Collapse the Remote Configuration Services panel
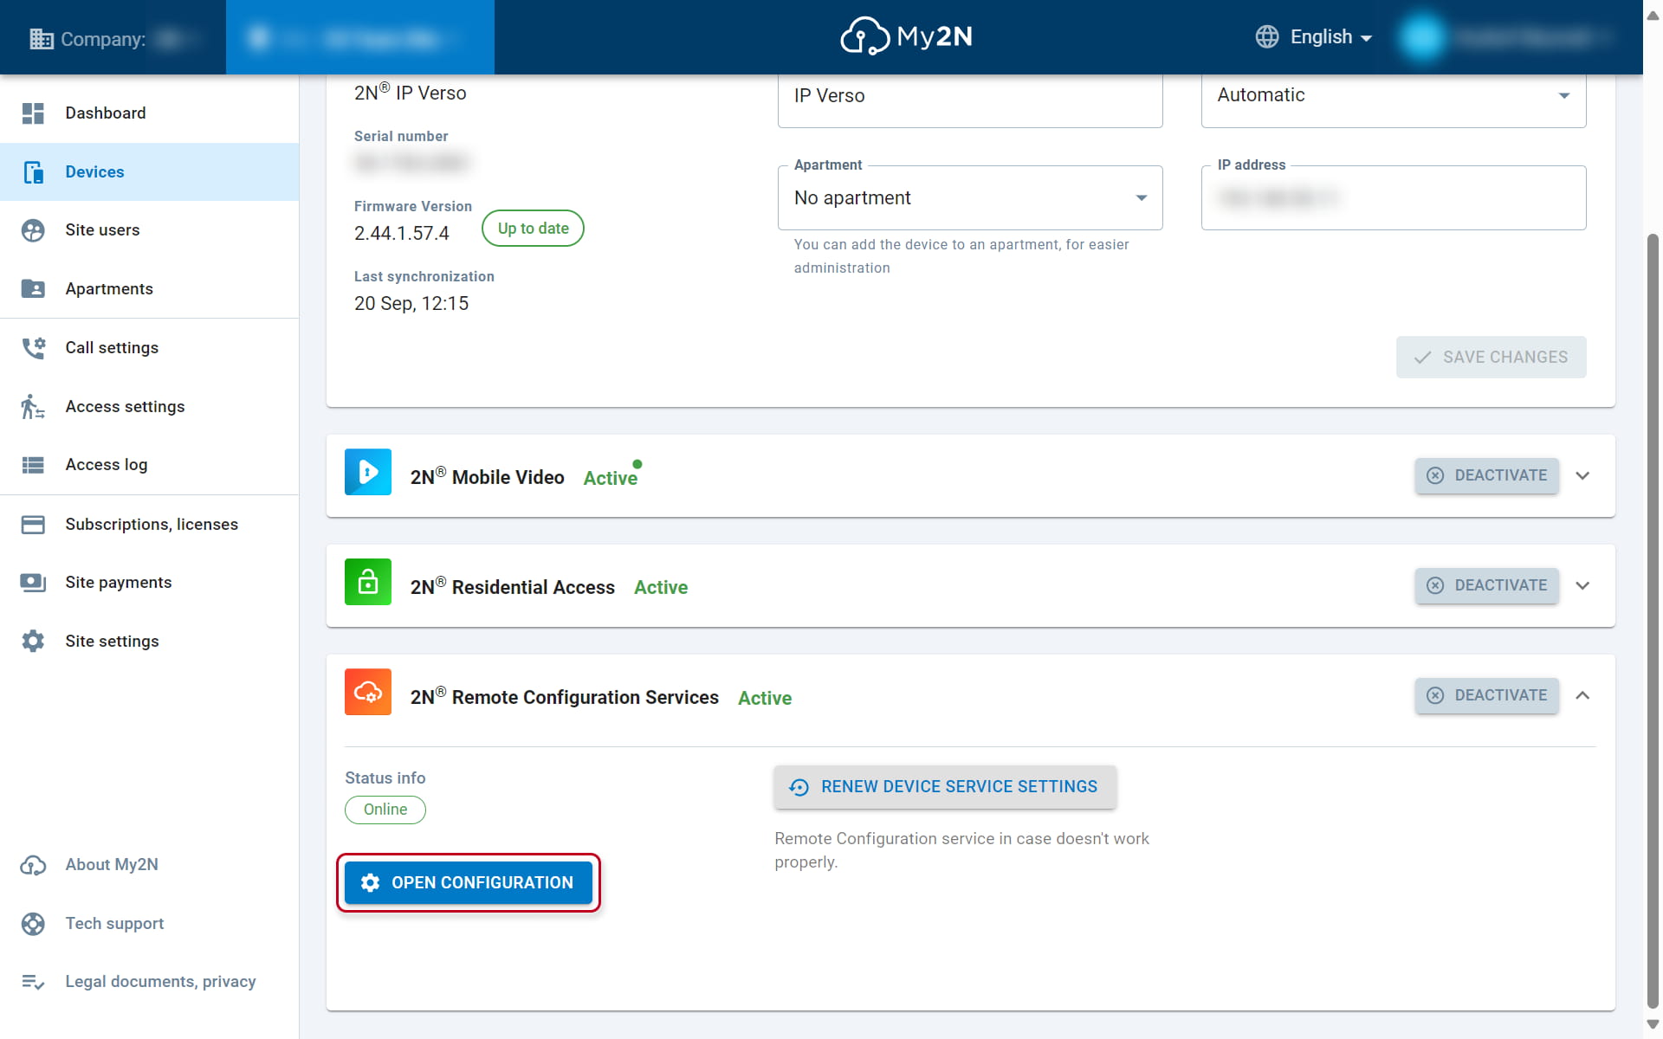 pos(1582,695)
